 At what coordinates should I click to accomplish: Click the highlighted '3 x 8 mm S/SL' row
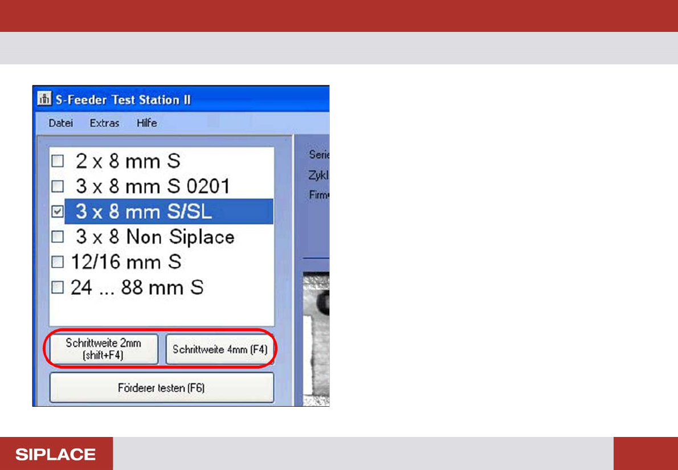[x=169, y=211]
